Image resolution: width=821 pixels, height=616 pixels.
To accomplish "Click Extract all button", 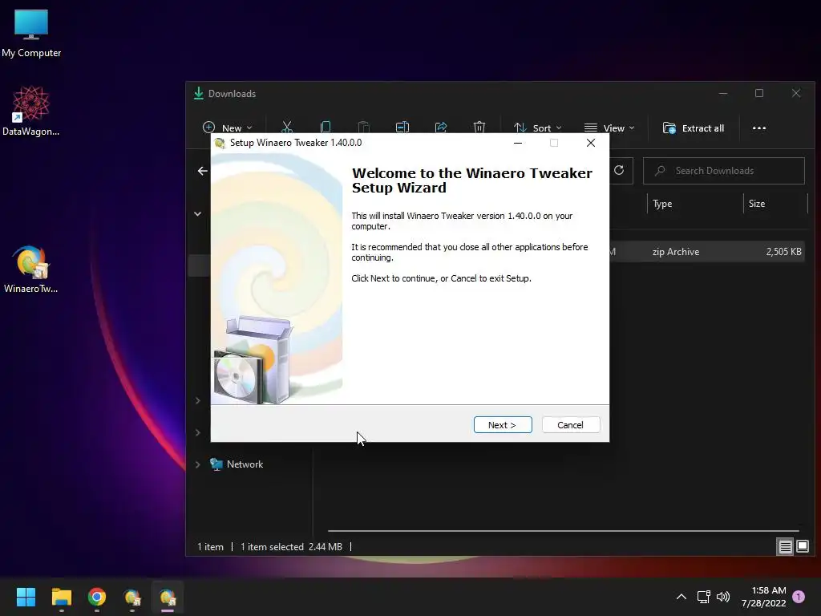I will [694, 128].
